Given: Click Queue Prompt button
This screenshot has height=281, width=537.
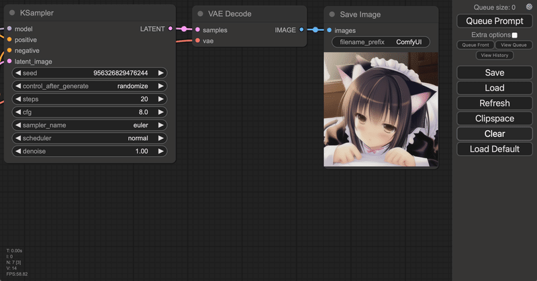Looking at the screenshot, I should (495, 21).
